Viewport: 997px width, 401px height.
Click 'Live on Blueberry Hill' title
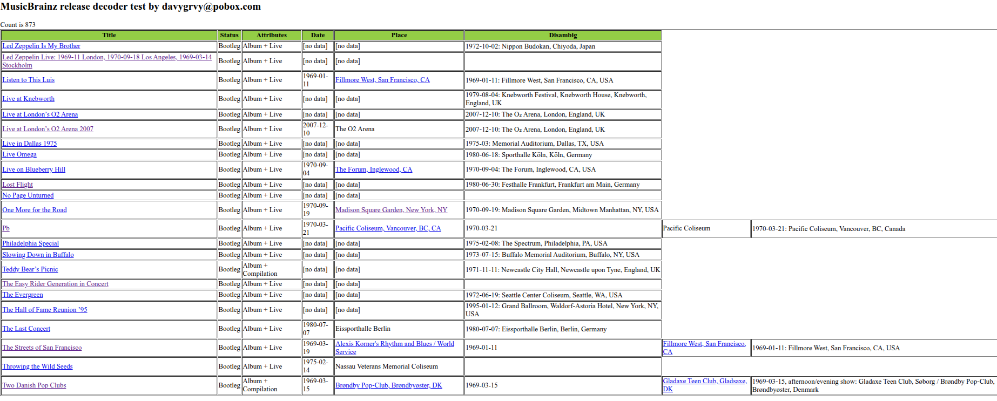pos(34,169)
